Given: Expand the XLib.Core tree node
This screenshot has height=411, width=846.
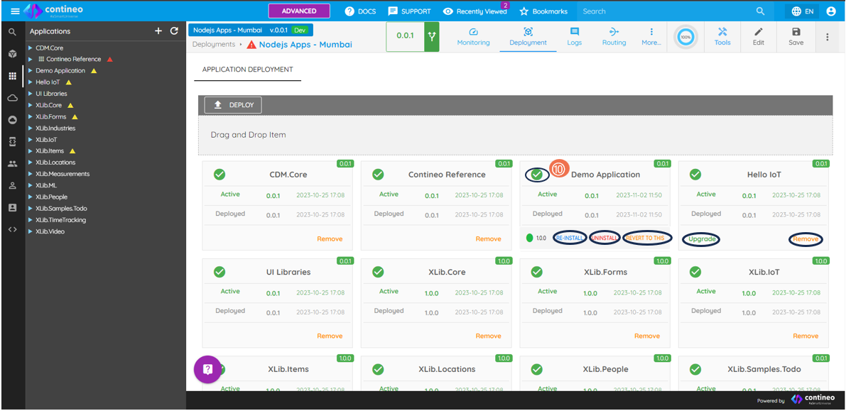Looking at the screenshot, I should coord(31,105).
